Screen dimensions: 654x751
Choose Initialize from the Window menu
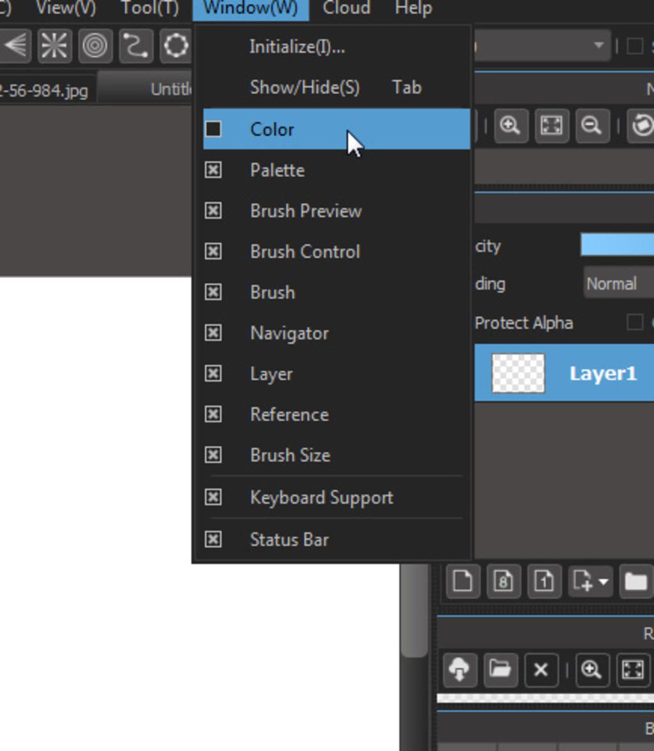[x=297, y=47]
